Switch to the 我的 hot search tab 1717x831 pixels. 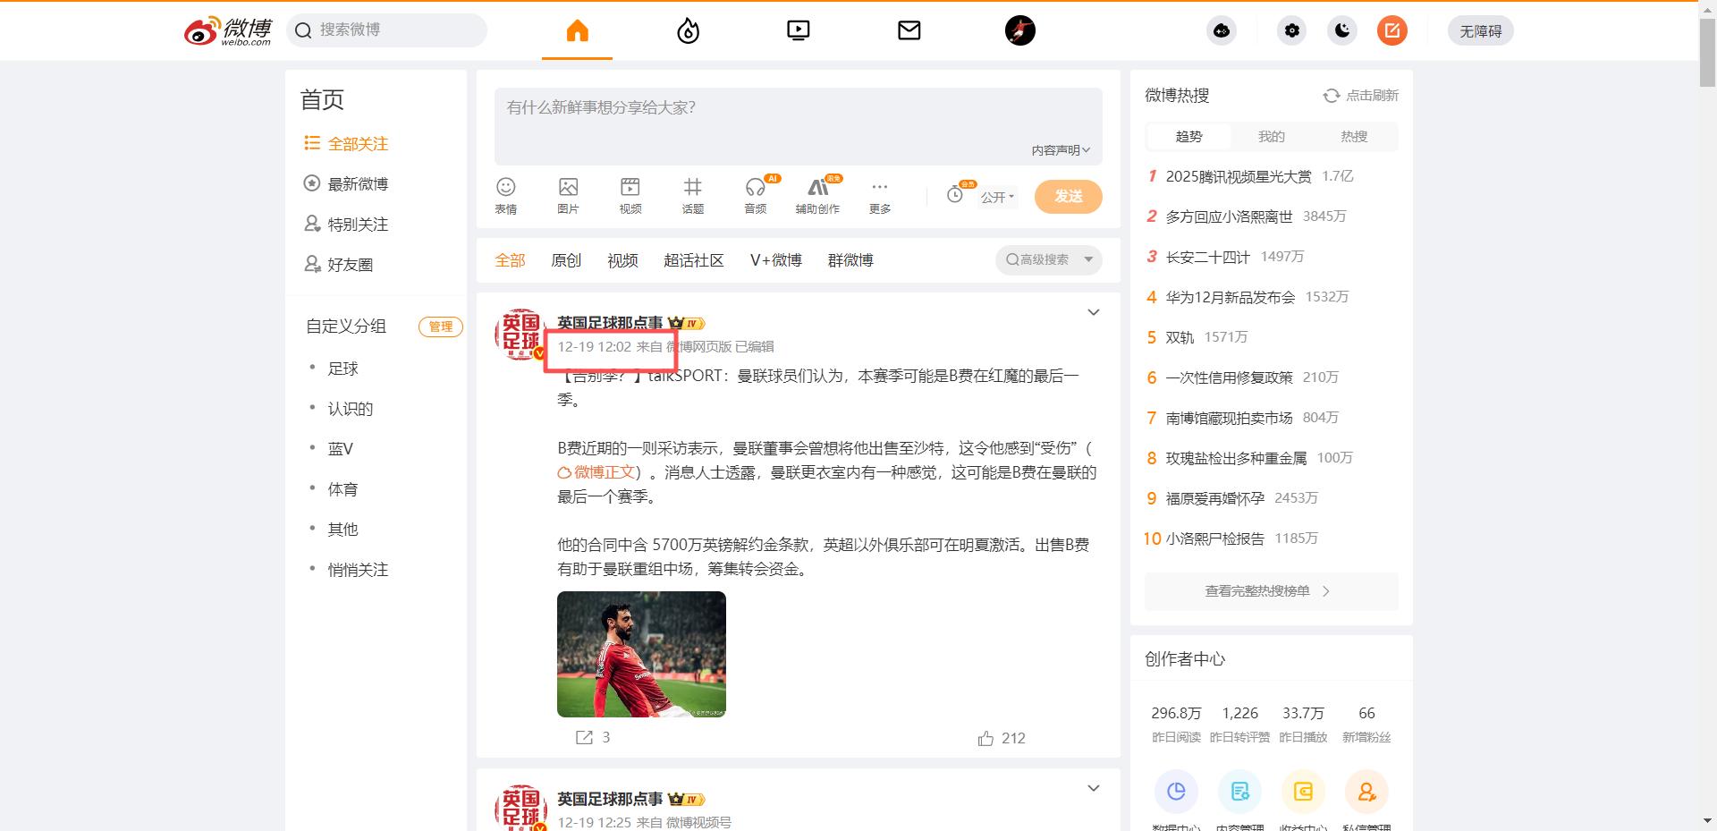1271,136
